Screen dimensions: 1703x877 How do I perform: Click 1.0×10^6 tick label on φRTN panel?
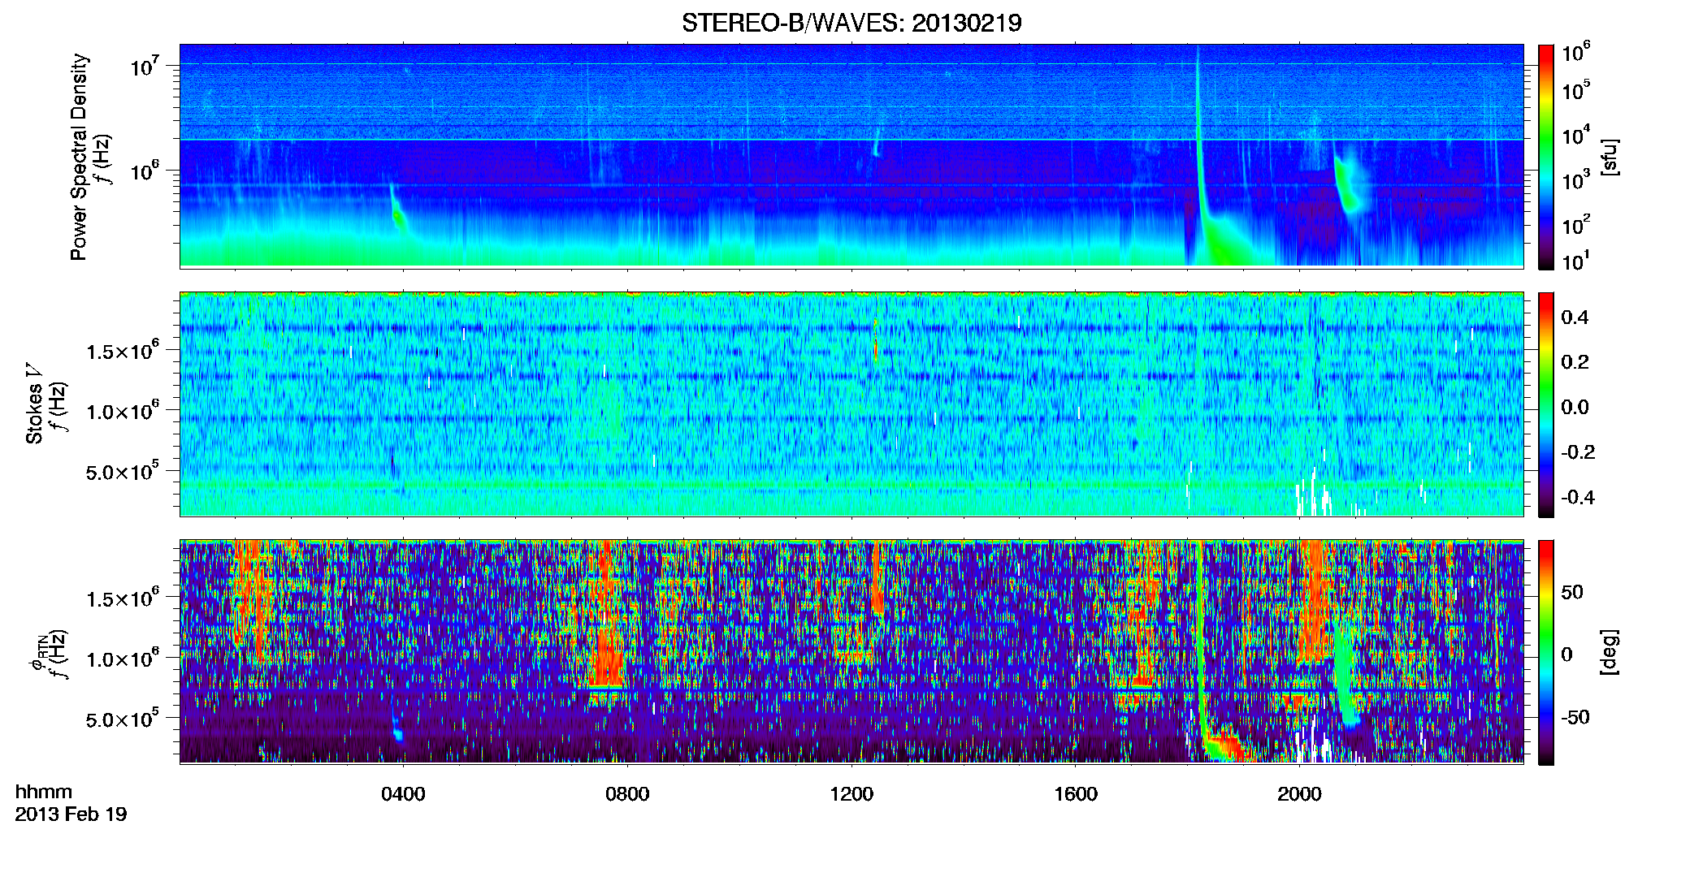(x=123, y=658)
